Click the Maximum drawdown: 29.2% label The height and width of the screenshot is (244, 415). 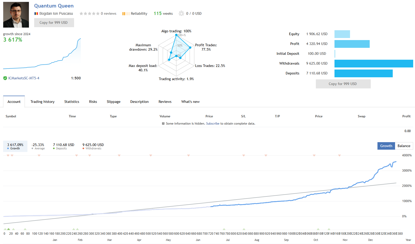pyautogui.click(x=143, y=47)
